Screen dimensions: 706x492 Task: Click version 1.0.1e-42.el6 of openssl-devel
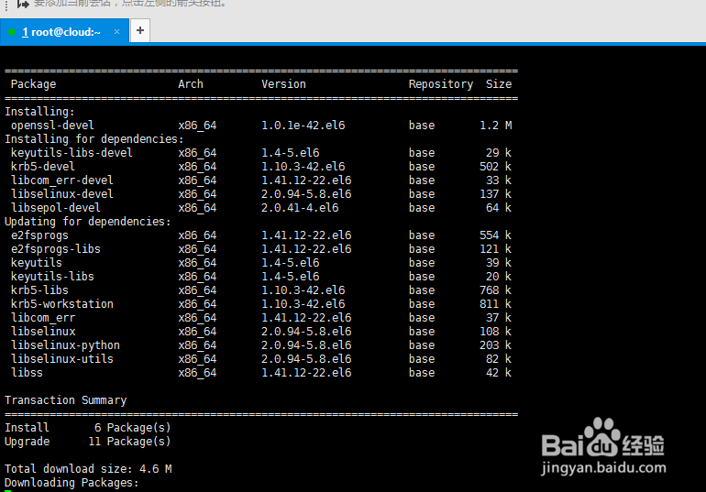click(x=303, y=126)
